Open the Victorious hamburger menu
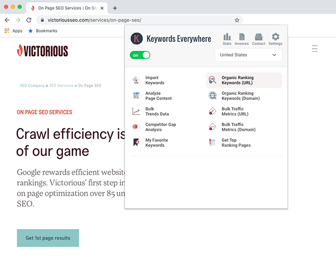 (x=315, y=49)
